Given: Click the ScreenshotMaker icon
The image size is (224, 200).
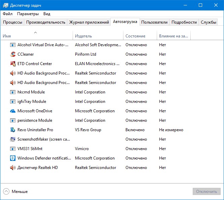Looking at the screenshot, I should 13,139.
